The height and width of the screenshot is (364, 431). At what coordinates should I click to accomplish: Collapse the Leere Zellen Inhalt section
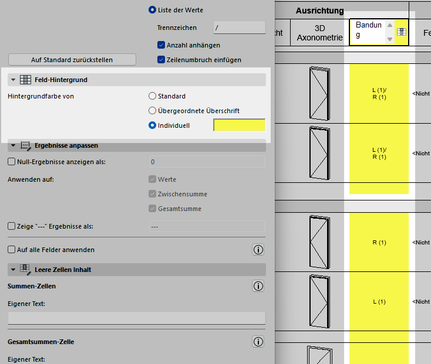[14, 270]
